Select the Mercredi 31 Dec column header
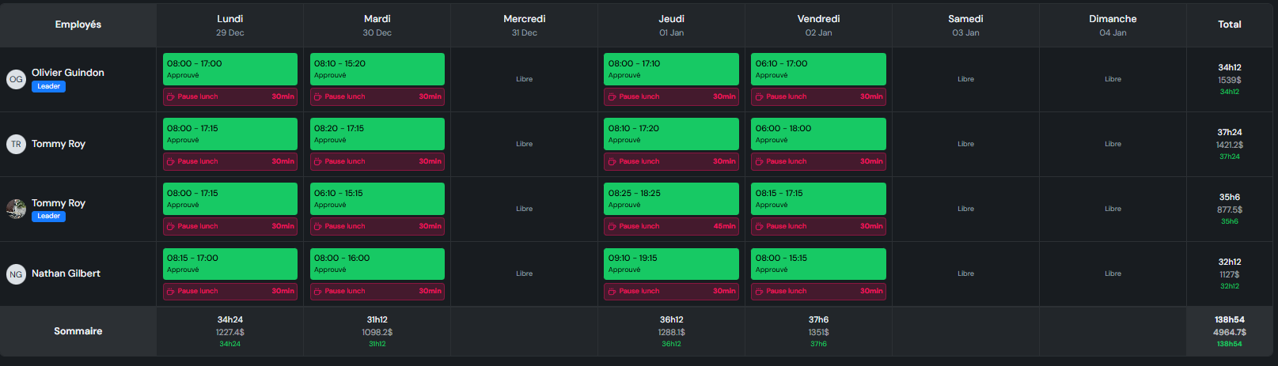 [524, 25]
